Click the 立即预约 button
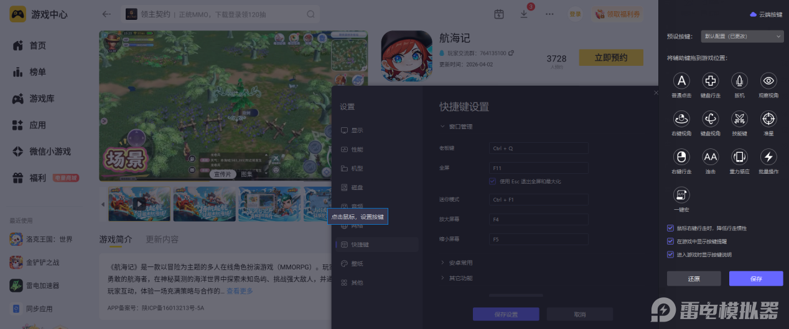This screenshot has width=789, height=329. [611, 57]
